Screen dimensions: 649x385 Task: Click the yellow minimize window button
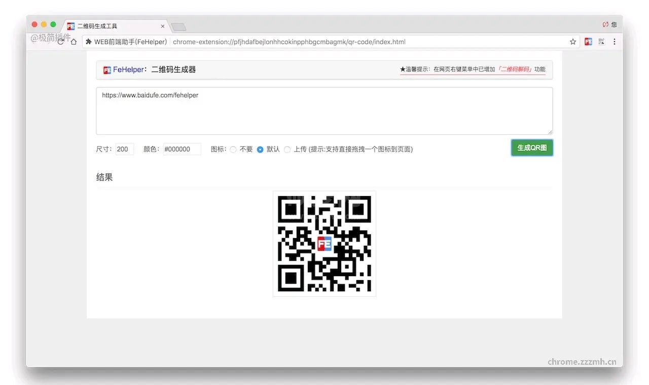point(44,24)
